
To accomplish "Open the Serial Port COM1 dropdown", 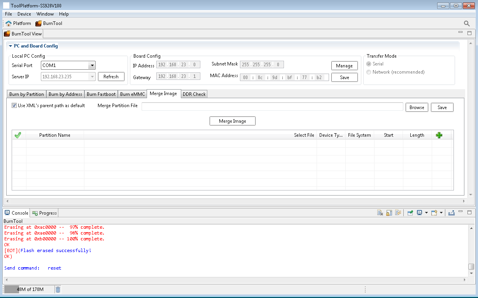I will (92, 65).
